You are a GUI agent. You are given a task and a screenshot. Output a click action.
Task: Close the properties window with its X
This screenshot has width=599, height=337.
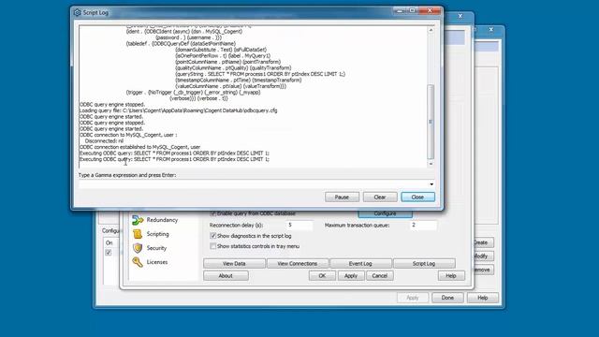460,16
